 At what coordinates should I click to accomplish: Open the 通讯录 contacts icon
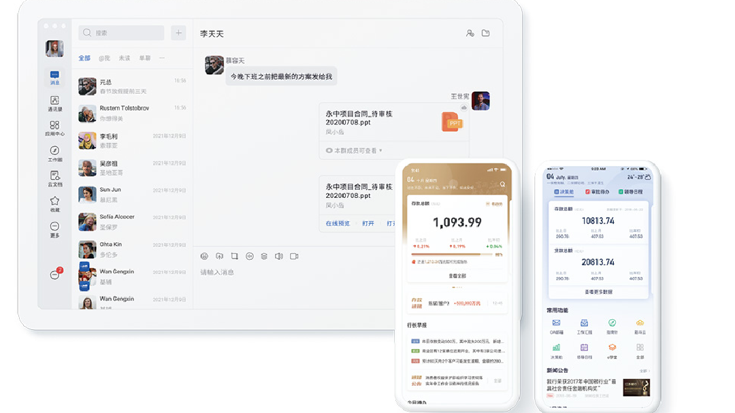tap(54, 103)
